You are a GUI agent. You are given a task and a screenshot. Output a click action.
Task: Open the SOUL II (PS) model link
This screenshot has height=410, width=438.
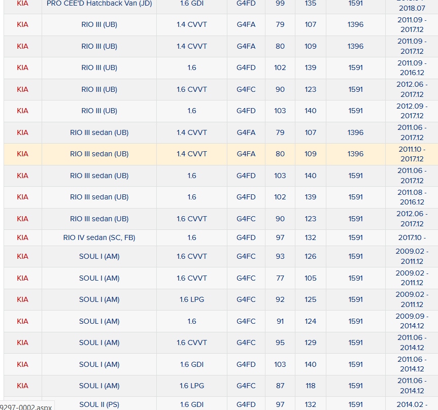tap(99, 404)
